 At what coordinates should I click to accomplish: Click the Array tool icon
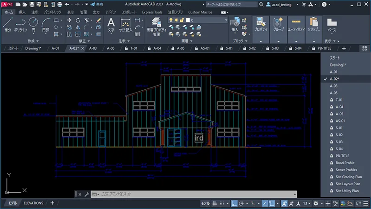tap(86, 34)
